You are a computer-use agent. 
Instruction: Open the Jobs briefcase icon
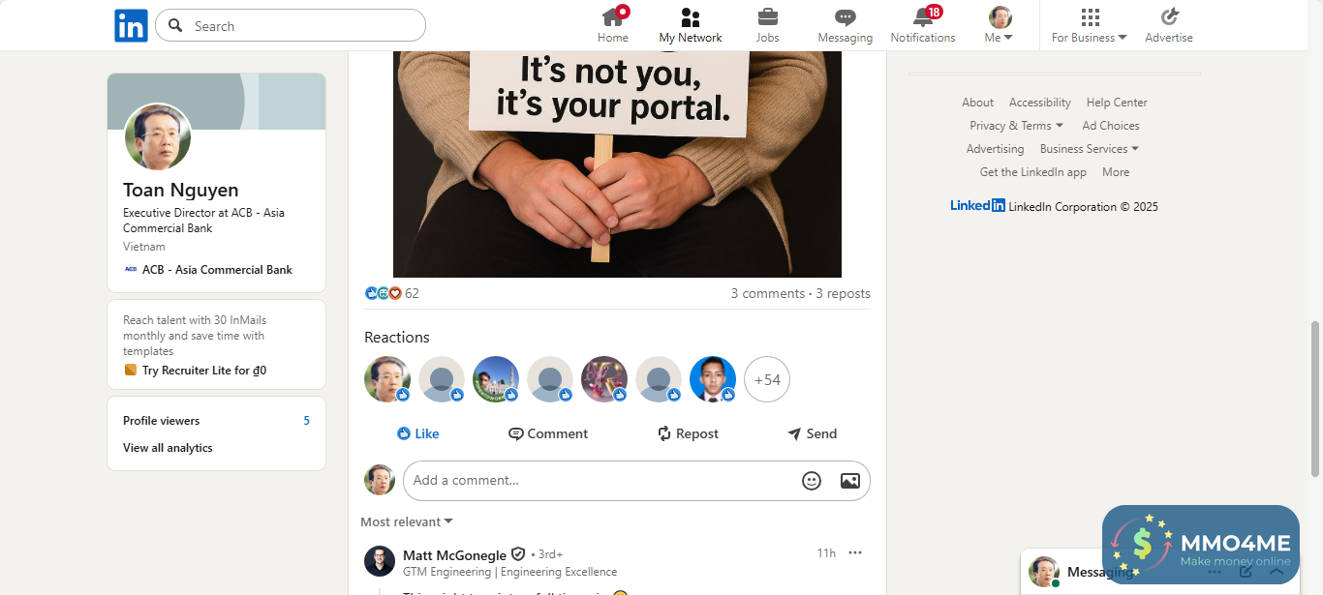[768, 17]
